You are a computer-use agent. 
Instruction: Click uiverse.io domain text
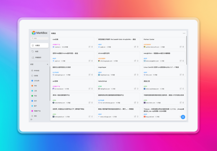58,47
